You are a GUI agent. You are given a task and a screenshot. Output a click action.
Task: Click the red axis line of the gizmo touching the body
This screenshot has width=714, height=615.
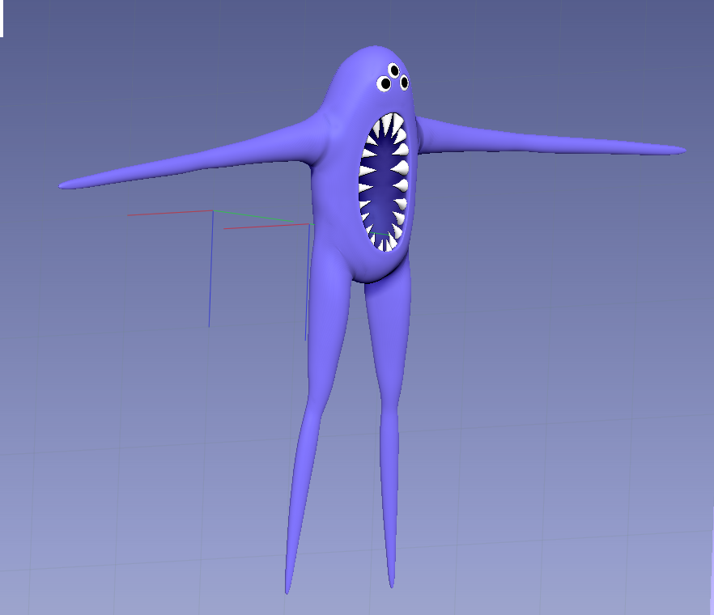point(266,227)
